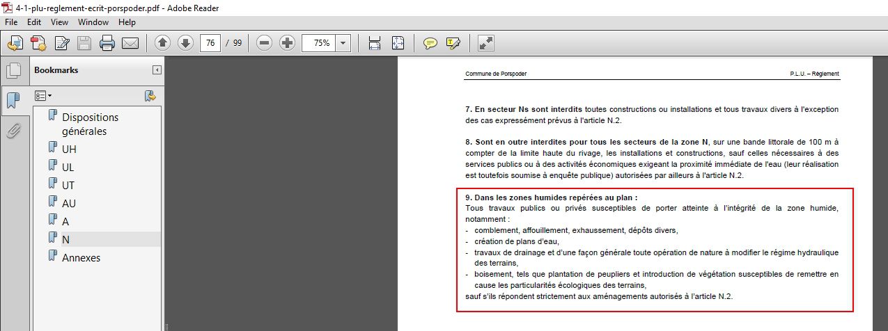Click the 'Commune de Porspoder' page header

[x=496, y=74]
